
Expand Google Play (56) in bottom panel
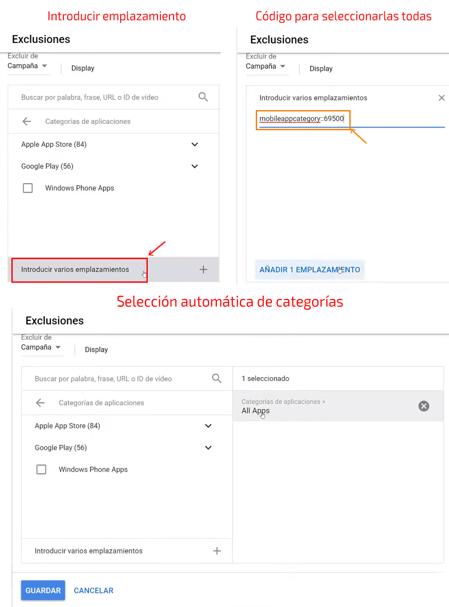[208, 447]
